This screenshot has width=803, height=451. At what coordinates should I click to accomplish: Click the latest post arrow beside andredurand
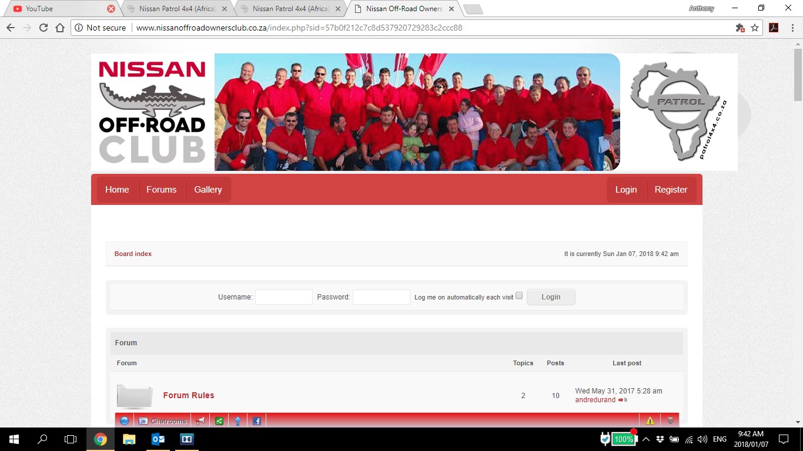pos(623,400)
